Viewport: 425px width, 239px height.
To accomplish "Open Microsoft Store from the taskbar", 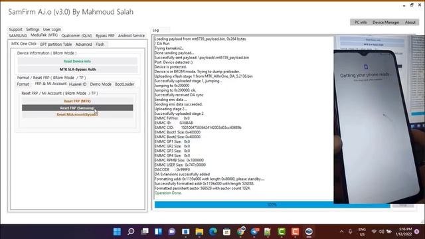I will coord(226,232).
